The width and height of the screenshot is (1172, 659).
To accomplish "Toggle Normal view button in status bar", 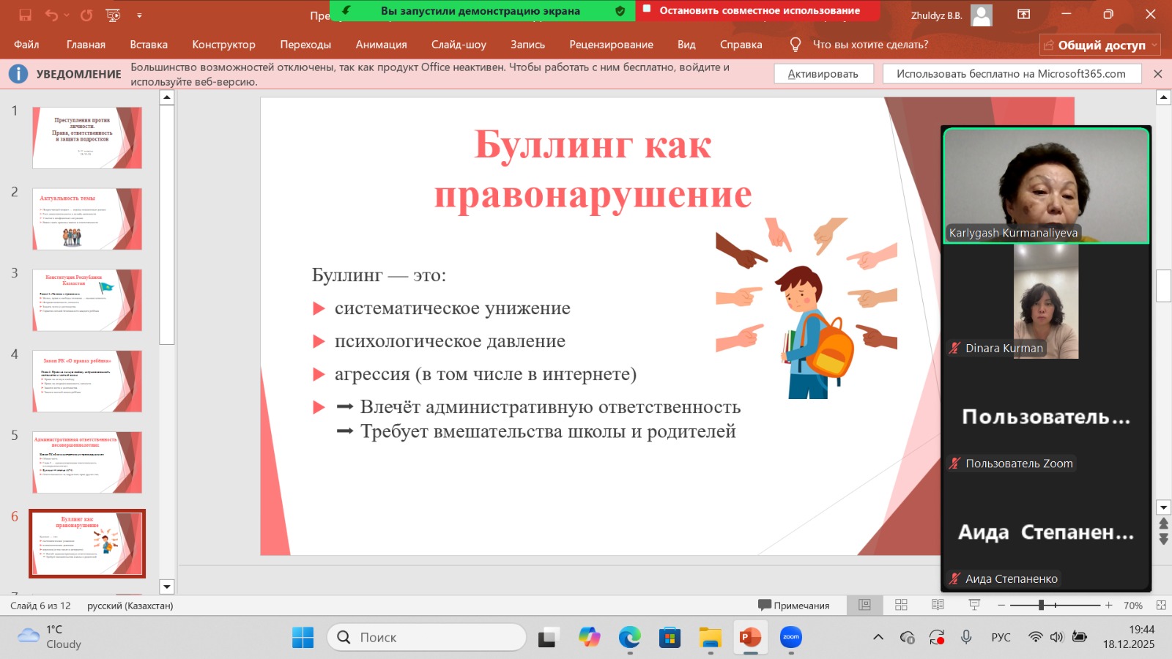I will [864, 605].
